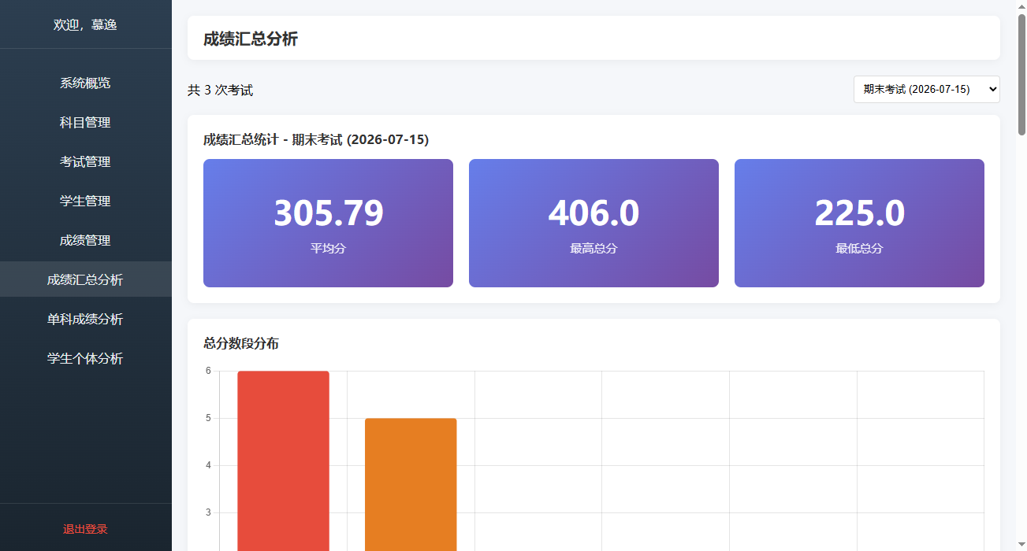
Task: Select the active 成绩汇总分析 item
Action: pyautogui.click(x=85, y=280)
